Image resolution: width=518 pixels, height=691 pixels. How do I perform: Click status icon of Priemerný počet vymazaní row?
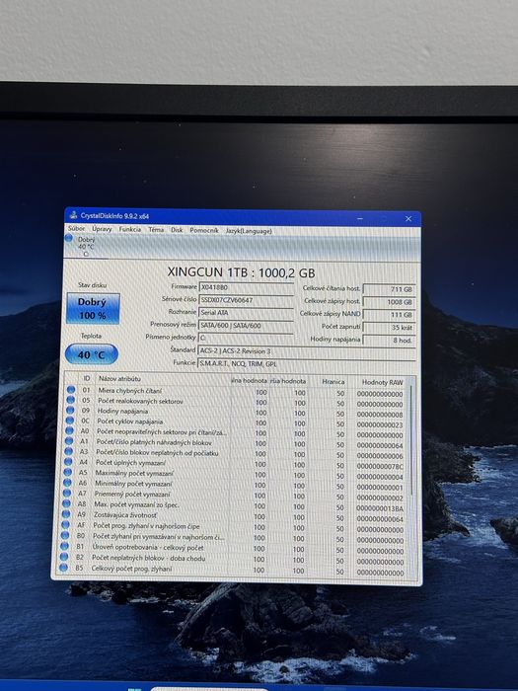click(x=66, y=493)
